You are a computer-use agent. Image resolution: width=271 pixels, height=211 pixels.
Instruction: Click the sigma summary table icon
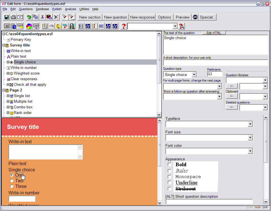tap(36, 26)
